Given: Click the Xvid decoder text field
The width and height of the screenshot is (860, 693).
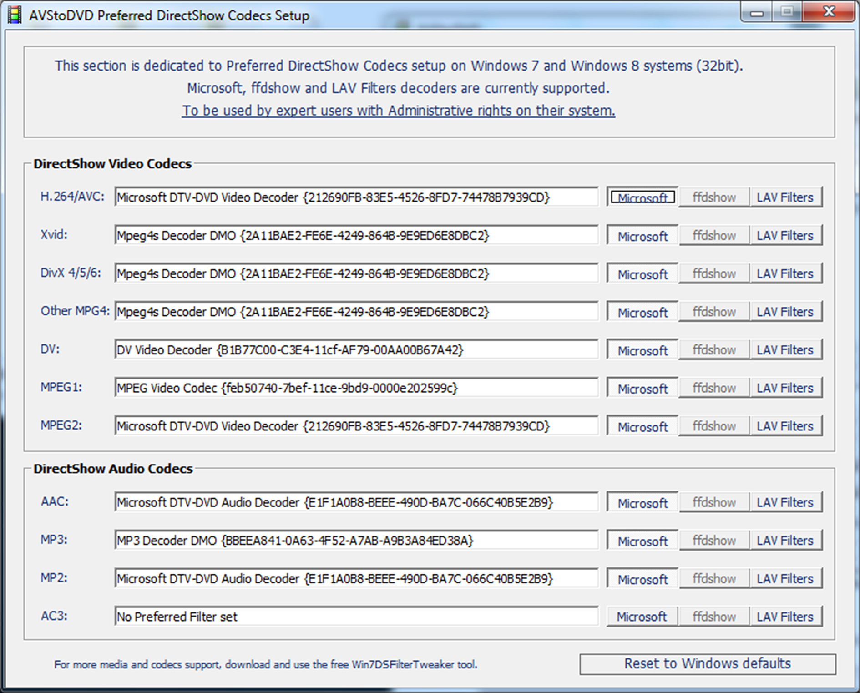Looking at the screenshot, I should click(x=356, y=235).
